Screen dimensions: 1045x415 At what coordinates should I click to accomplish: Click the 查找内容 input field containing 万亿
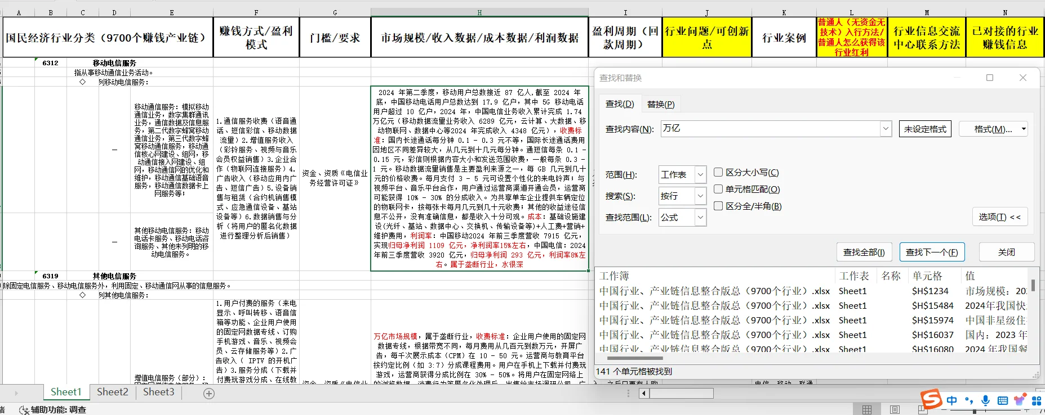coord(770,129)
